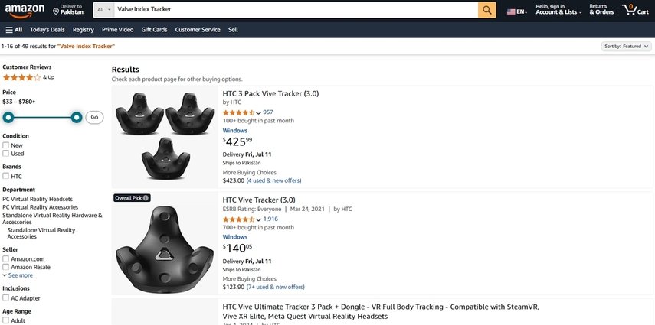Click the price range Go button
This screenshot has width=655, height=325.
click(94, 117)
